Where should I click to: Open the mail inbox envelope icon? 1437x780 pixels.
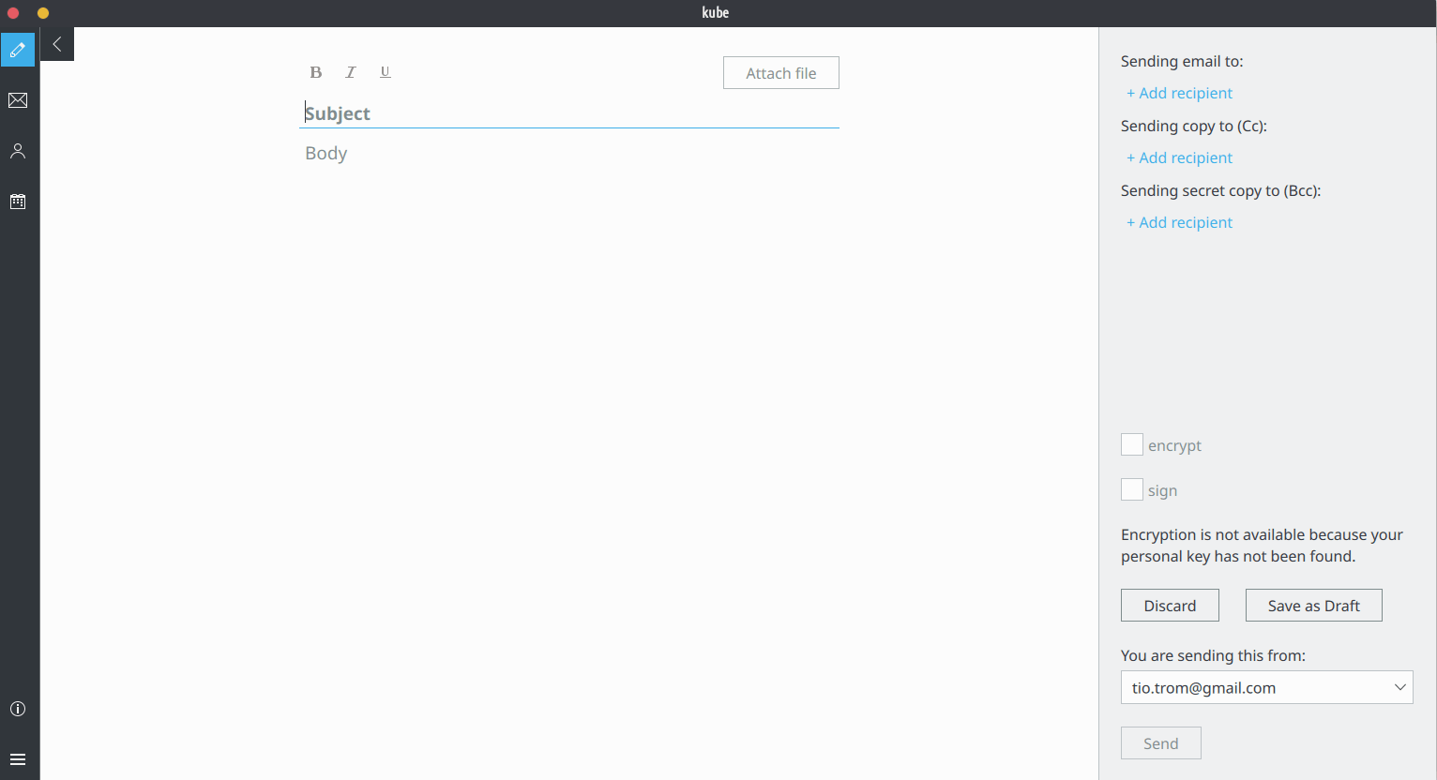[x=18, y=100]
